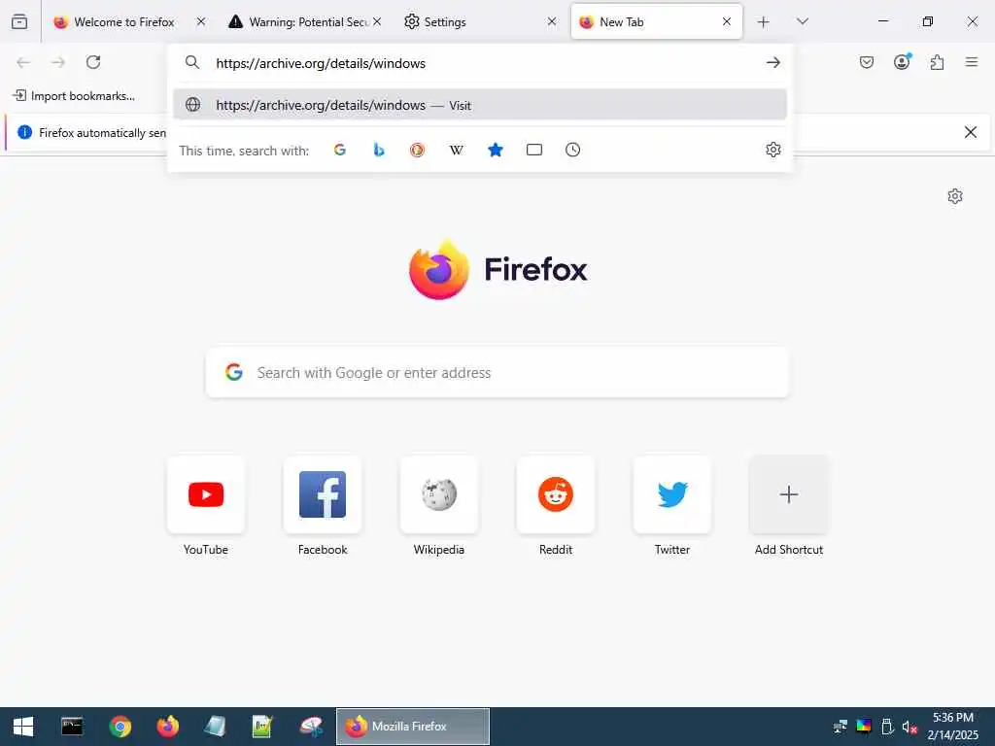Go back with the back arrow
Viewport: 995px width, 746px height.
pos(23,62)
